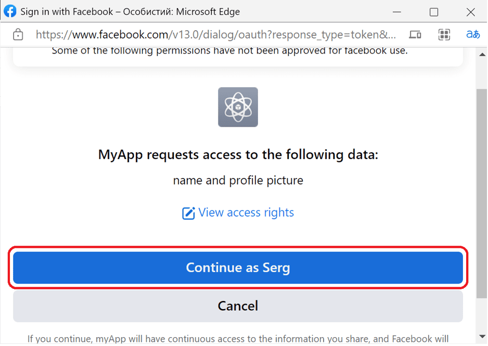
Task: Minimize the Sign in with Facebook window
Action: (x=397, y=12)
